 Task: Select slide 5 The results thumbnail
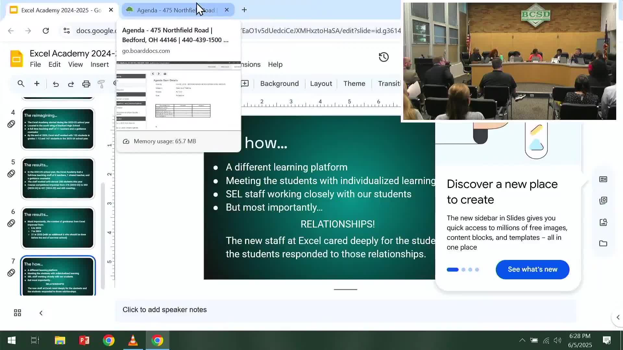[x=58, y=178]
